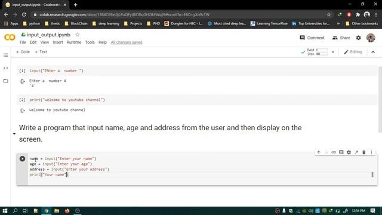382x215 pixels.
Task: Open the File menu
Action: coord(23,42)
